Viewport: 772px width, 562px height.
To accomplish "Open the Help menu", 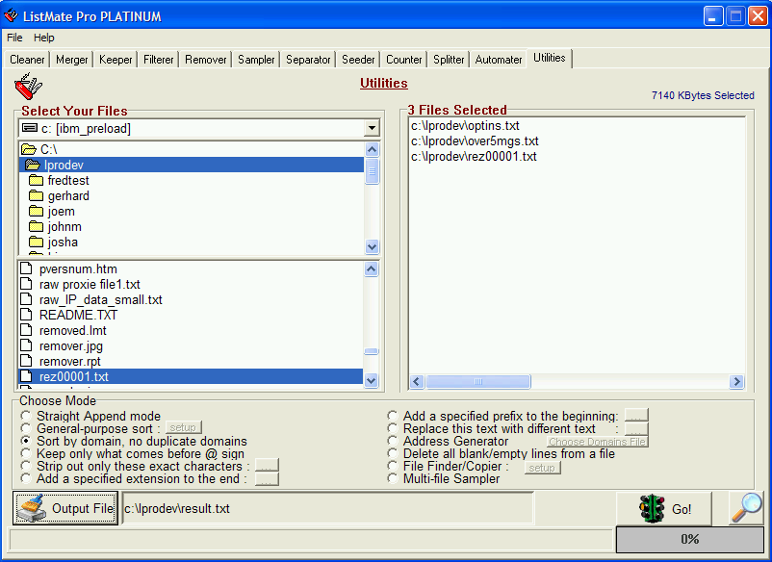I will 44,38.
